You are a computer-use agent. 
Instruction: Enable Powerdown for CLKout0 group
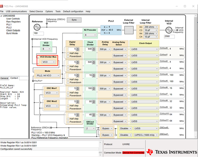pos(68,56)
